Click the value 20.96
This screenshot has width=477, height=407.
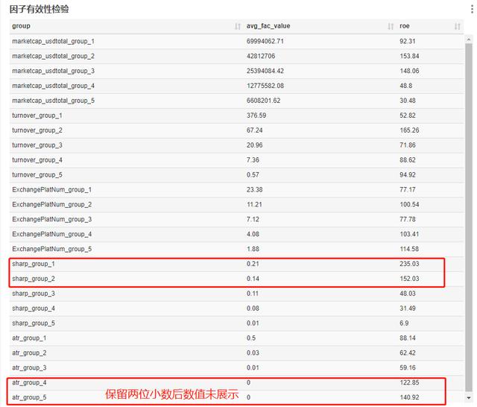(255, 145)
